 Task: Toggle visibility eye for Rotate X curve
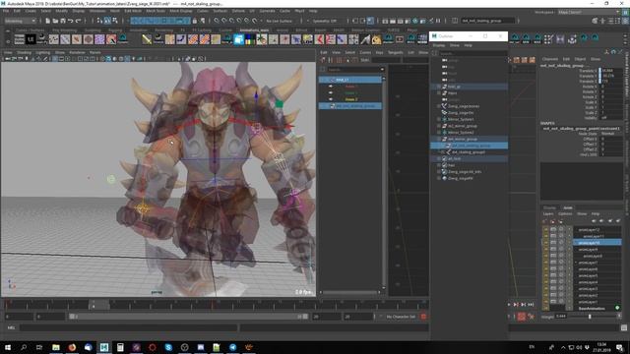tap(331, 87)
